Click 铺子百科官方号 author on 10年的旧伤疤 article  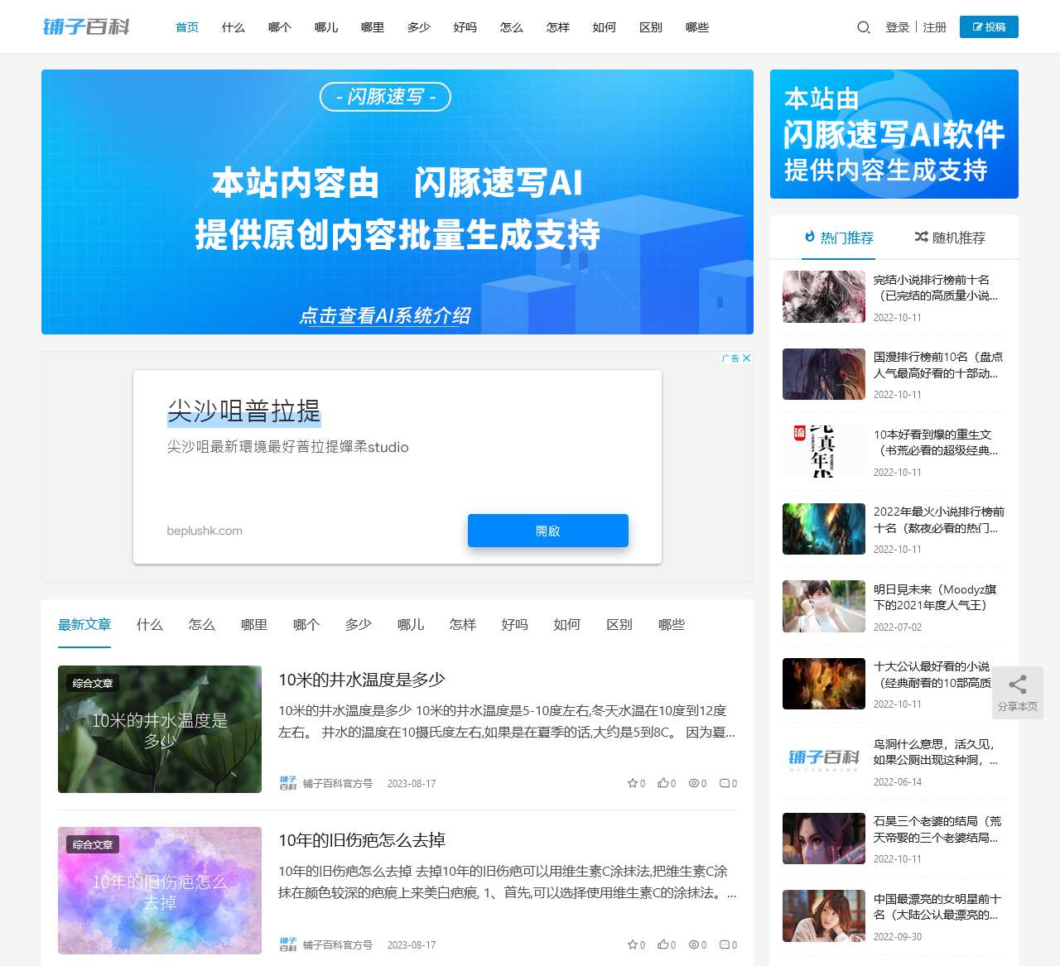tap(338, 944)
